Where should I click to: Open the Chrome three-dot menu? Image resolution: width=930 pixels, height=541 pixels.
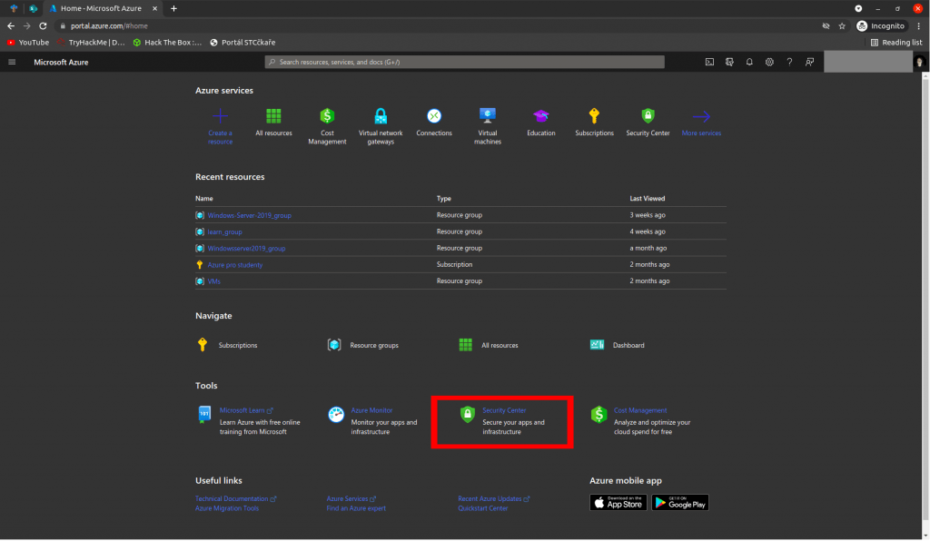click(x=919, y=26)
